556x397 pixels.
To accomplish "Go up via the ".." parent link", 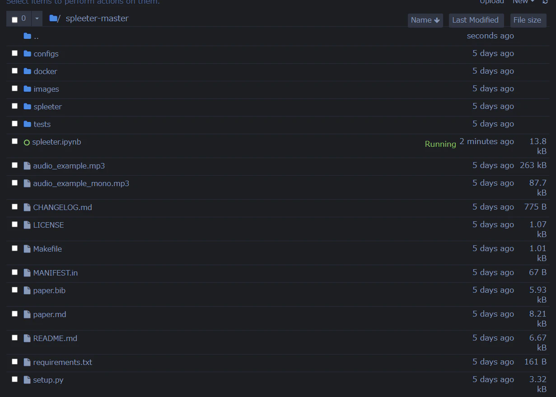I will [x=36, y=37].
